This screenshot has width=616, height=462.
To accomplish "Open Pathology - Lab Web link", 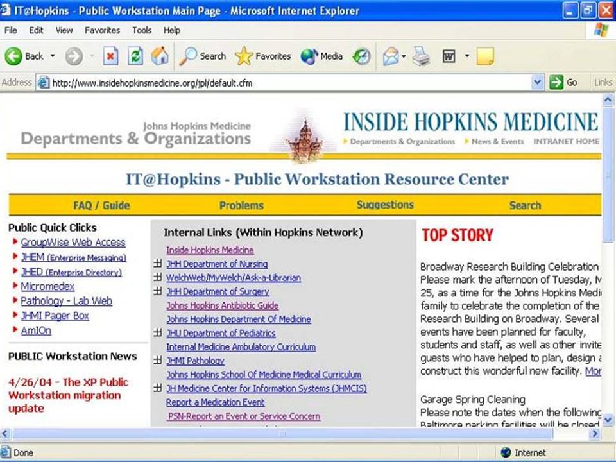I will click(x=66, y=301).
